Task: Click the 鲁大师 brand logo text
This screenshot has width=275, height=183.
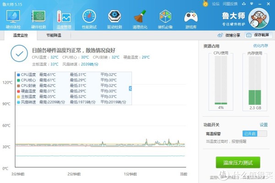Action: 233,16
